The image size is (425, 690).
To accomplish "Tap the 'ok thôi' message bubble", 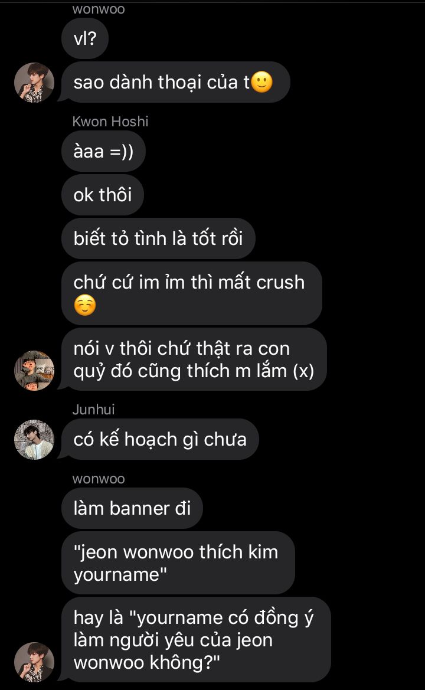I will [x=103, y=195].
